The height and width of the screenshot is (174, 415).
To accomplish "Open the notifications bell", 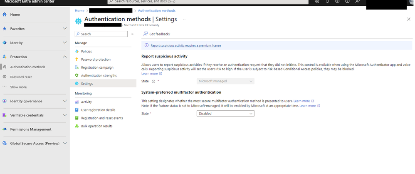I will [327, 1].
